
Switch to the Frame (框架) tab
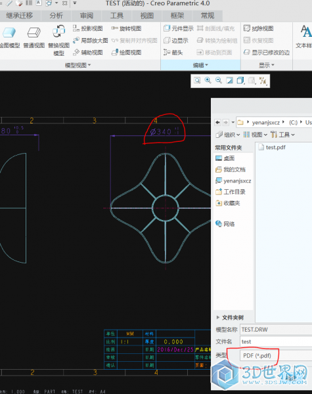177,16
